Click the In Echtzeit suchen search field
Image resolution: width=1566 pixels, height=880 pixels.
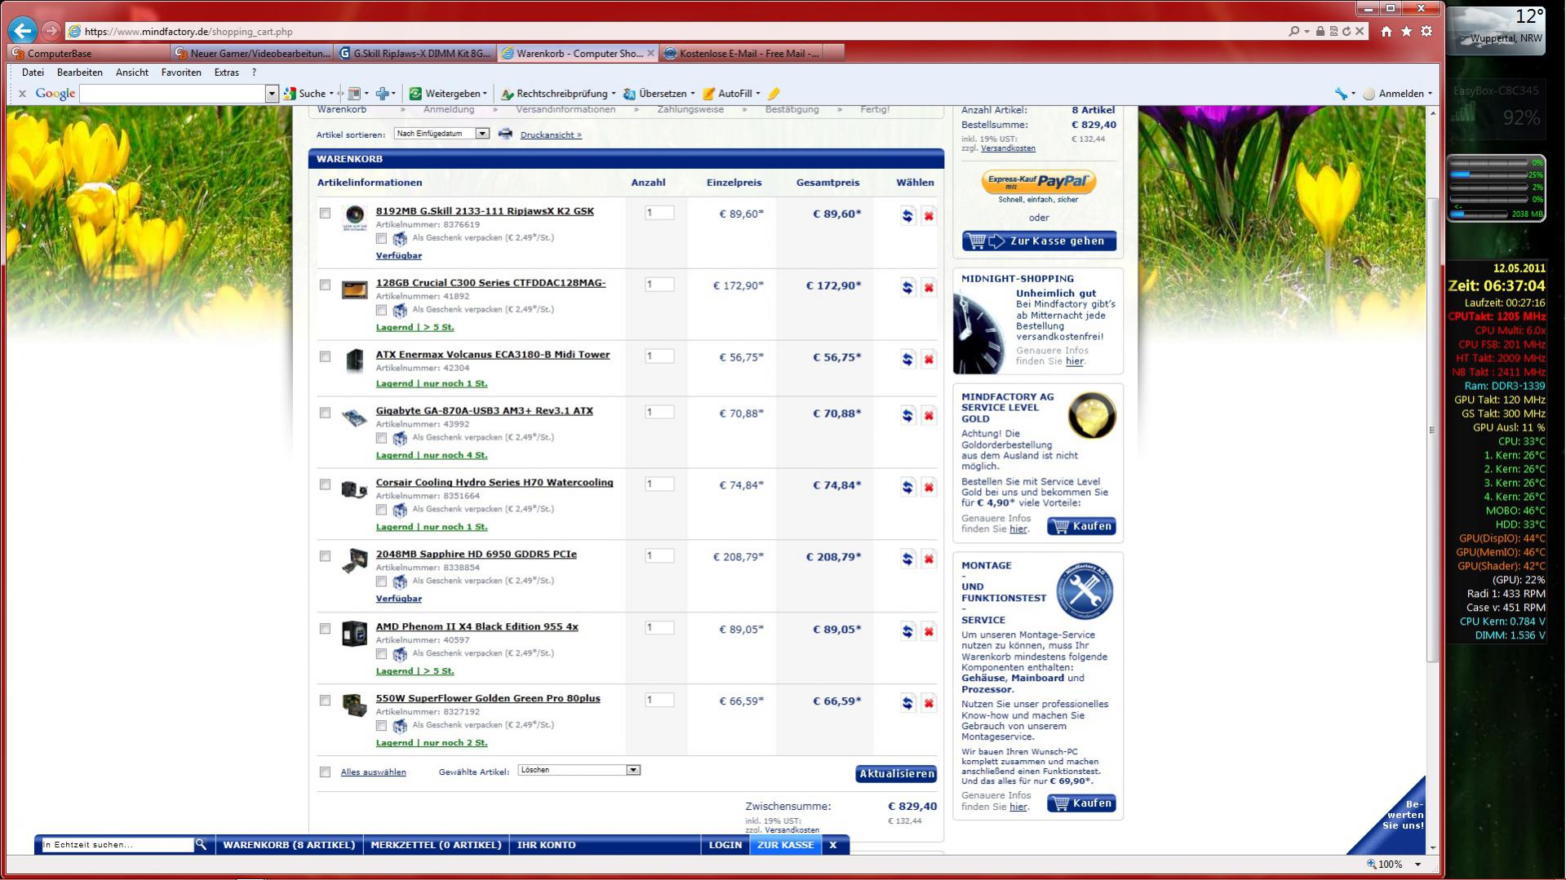[117, 845]
